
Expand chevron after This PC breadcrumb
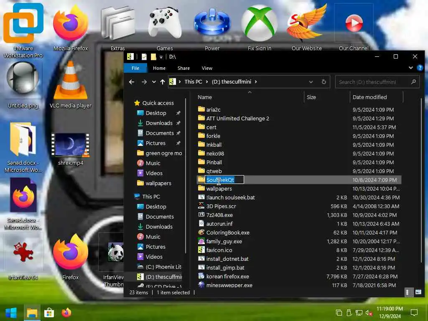coord(207,82)
